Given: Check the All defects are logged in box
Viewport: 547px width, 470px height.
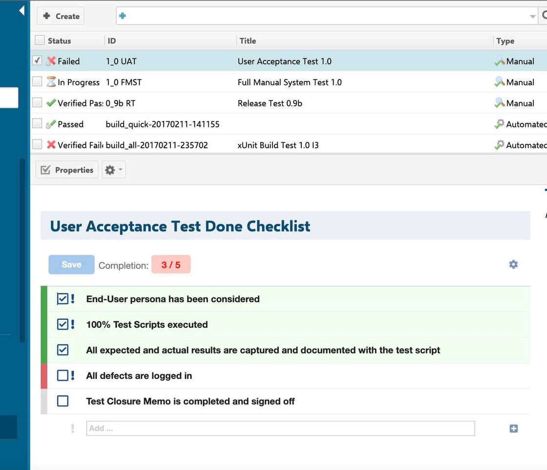Looking at the screenshot, I should (x=63, y=376).
